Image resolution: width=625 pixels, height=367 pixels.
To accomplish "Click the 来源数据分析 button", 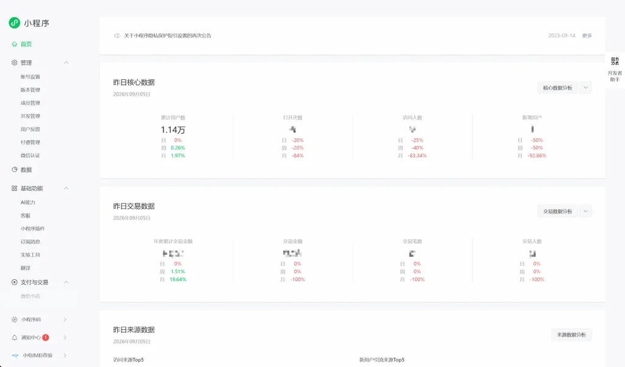I will point(571,335).
